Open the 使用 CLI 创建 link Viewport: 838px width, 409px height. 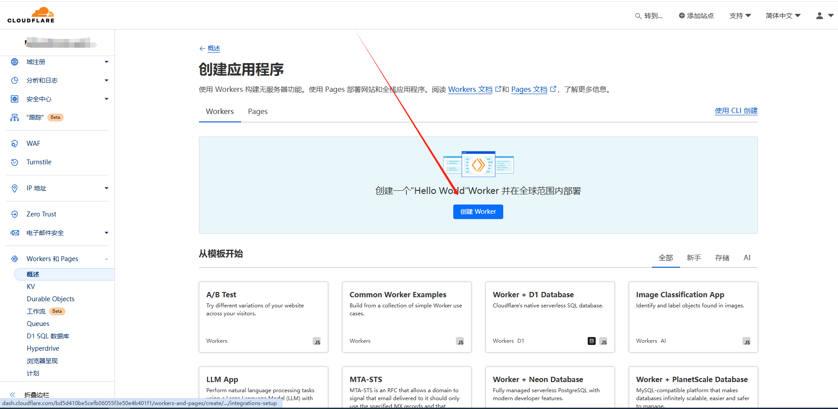click(x=736, y=111)
